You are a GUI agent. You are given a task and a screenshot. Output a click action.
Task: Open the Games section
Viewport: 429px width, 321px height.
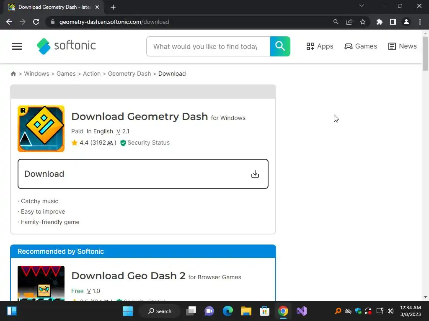point(361,46)
